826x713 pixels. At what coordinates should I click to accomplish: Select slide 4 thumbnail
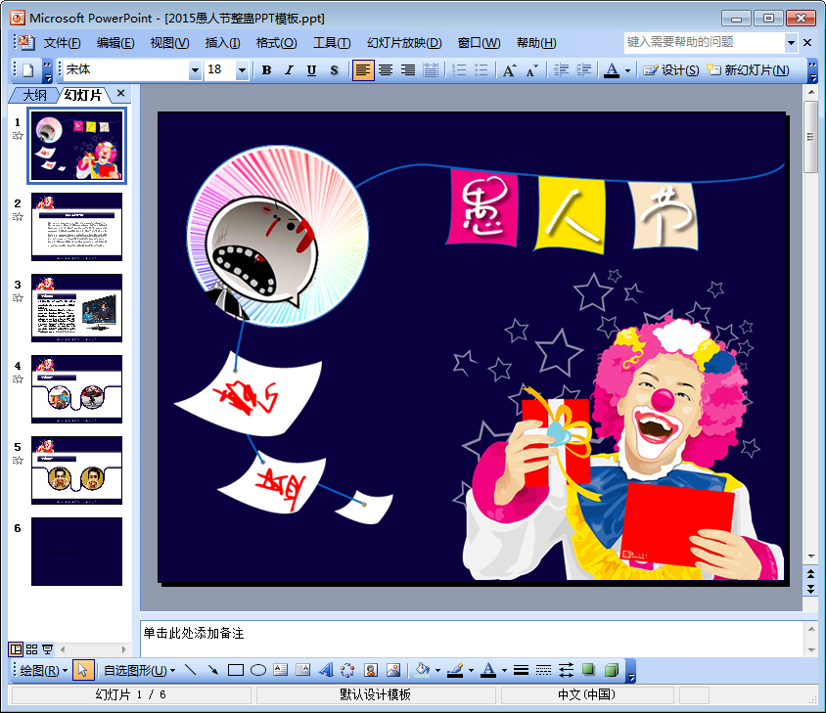click(77, 389)
